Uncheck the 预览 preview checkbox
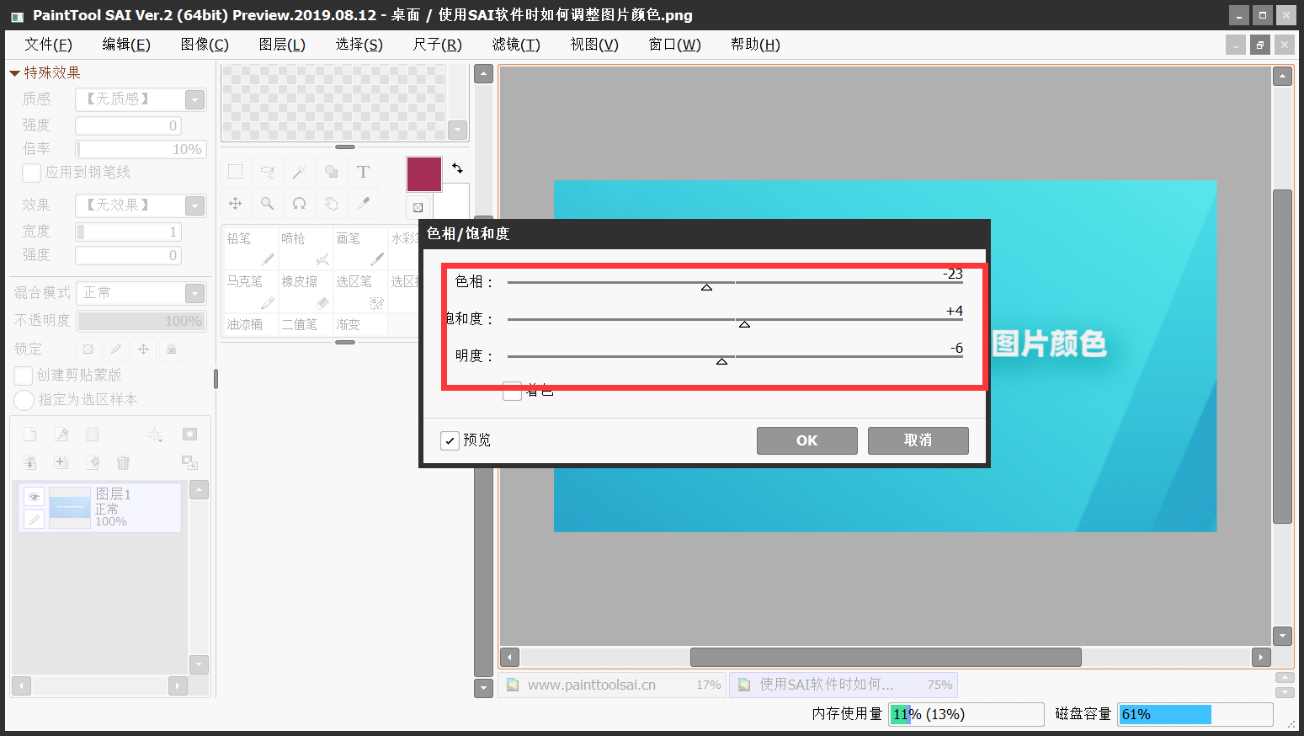1304x736 pixels. [450, 440]
